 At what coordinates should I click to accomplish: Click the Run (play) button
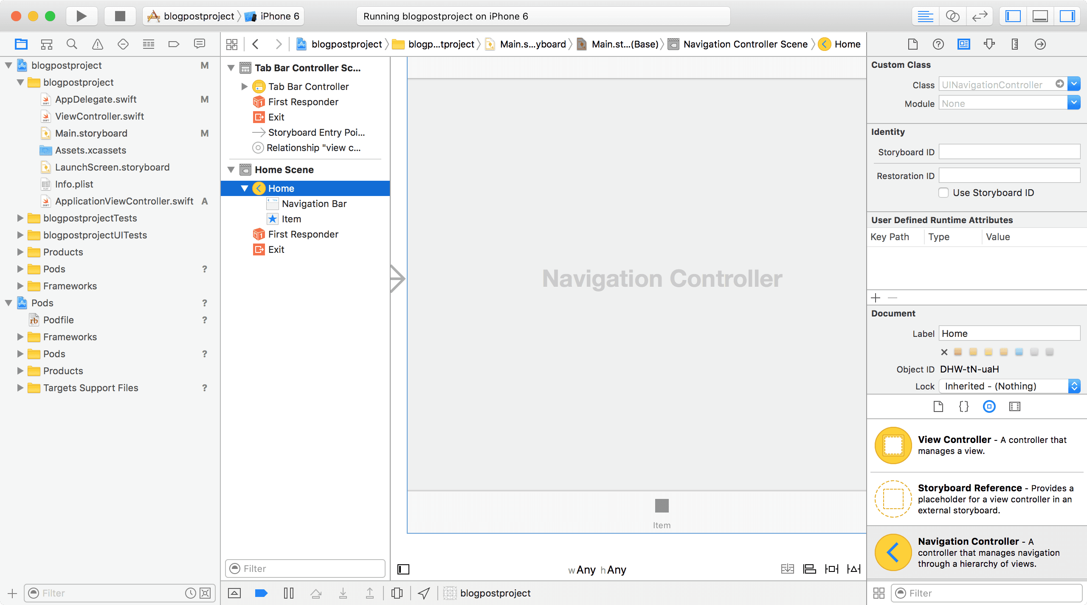[82, 16]
